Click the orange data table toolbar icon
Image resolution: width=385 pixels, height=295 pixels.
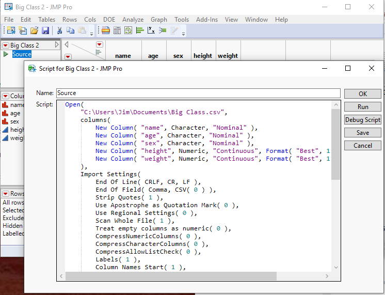tap(106, 30)
